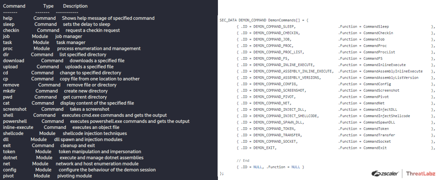Click the 'download' command name
Image resolution: width=440 pixels, height=180 pixels.
13,60
